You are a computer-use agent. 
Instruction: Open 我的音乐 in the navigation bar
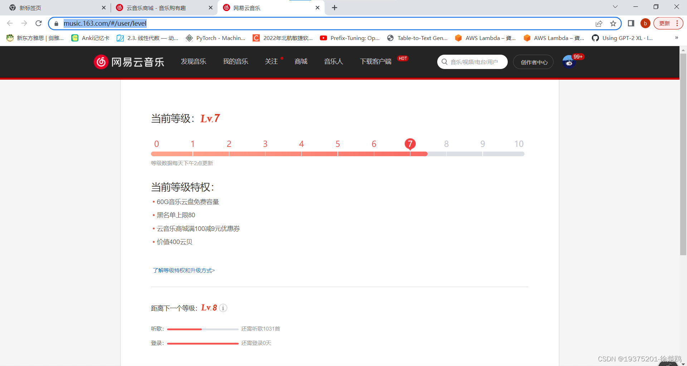click(235, 61)
